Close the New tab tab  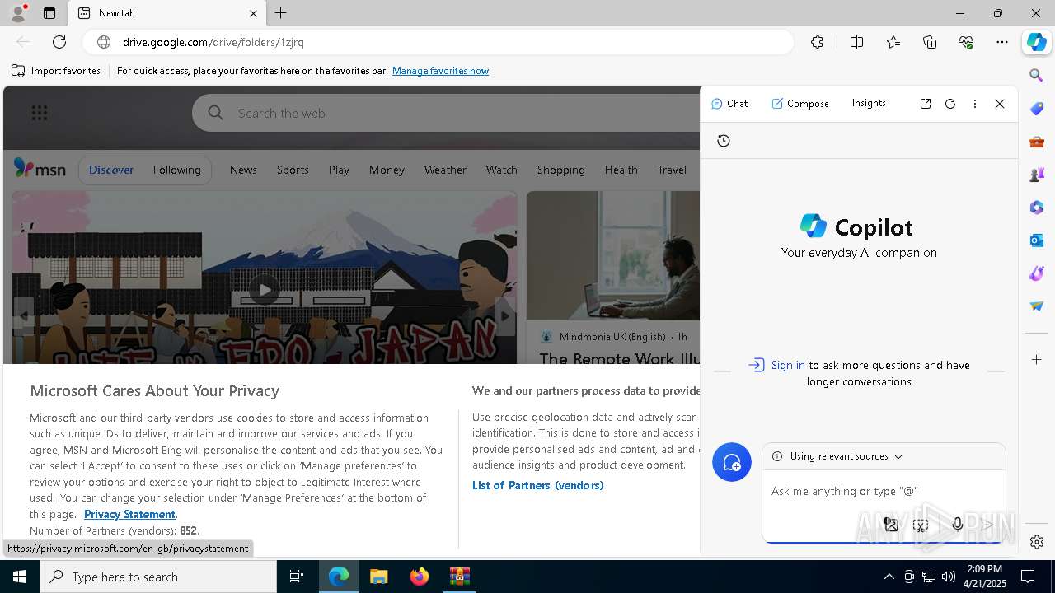253,13
